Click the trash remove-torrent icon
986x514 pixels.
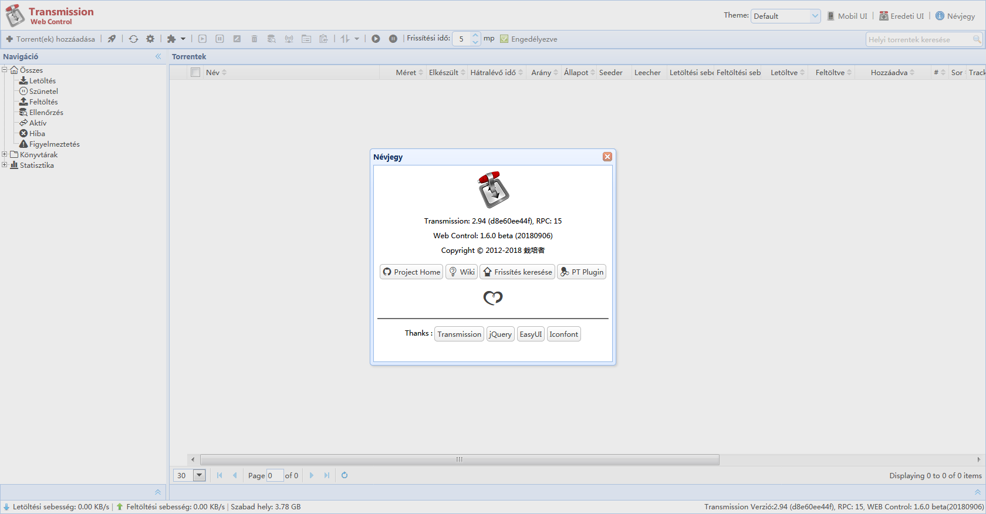click(254, 39)
